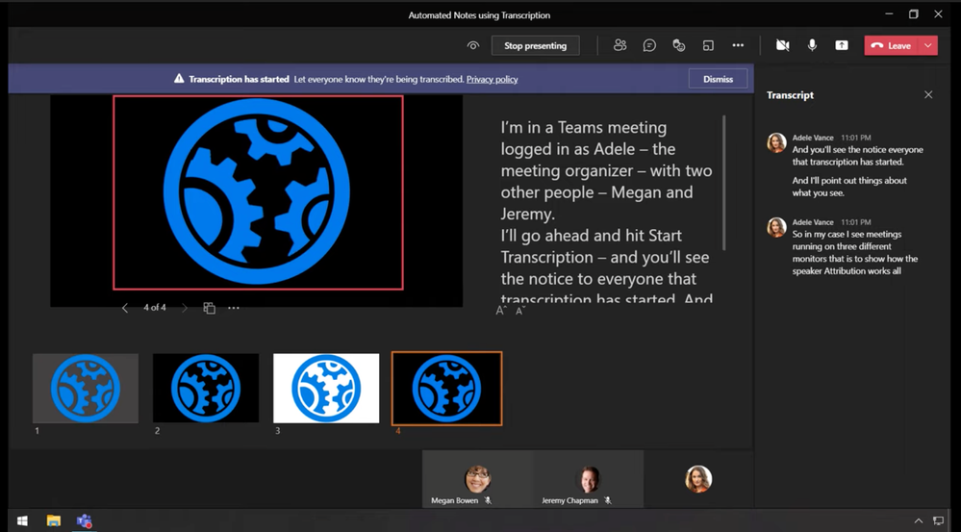
Task: Stop presenting the slideshow
Action: click(x=535, y=45)
